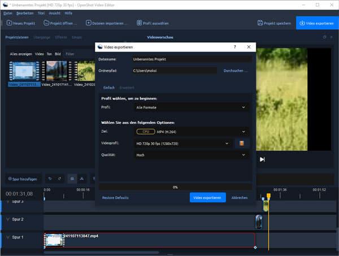Screen dimensions: 339x256
Task: Open the Datei menu
Action: pyautogui.click(x=8, y=13)
